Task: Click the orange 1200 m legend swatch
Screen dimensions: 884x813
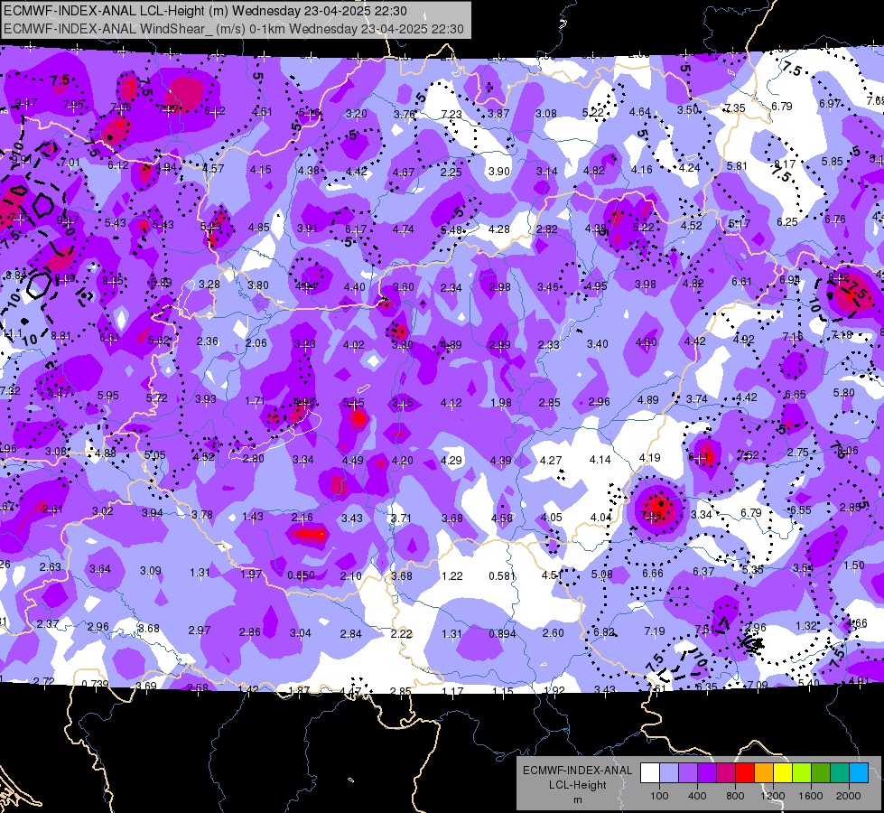Action: [764, 773]
